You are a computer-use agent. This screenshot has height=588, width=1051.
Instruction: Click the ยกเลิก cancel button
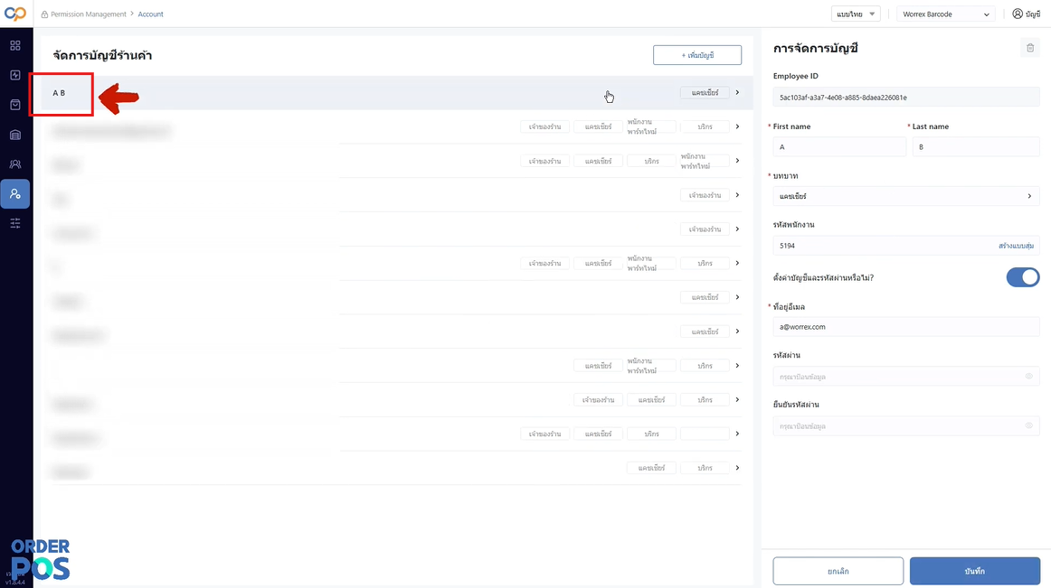838,571
